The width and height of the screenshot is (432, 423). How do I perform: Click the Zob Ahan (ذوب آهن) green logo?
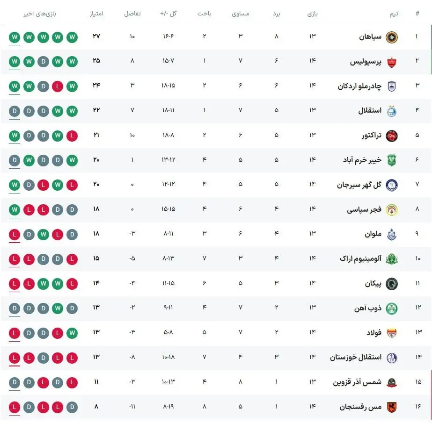click(x=391, y=308)
